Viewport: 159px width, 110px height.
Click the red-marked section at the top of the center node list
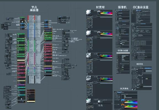click(x=34, y=18)
